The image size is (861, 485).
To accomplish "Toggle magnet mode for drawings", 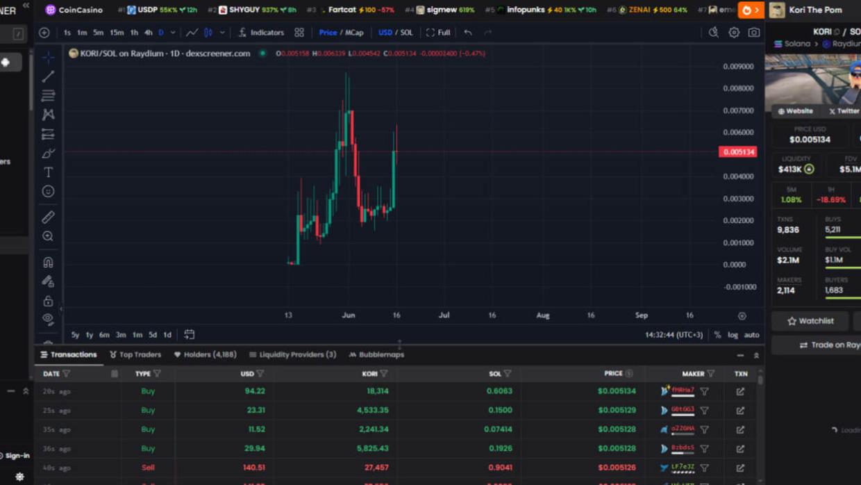I will pyautogui.click(x=48, y=263).
